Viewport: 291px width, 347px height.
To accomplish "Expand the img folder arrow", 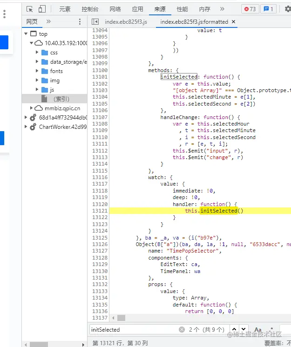I will [37, 80].
